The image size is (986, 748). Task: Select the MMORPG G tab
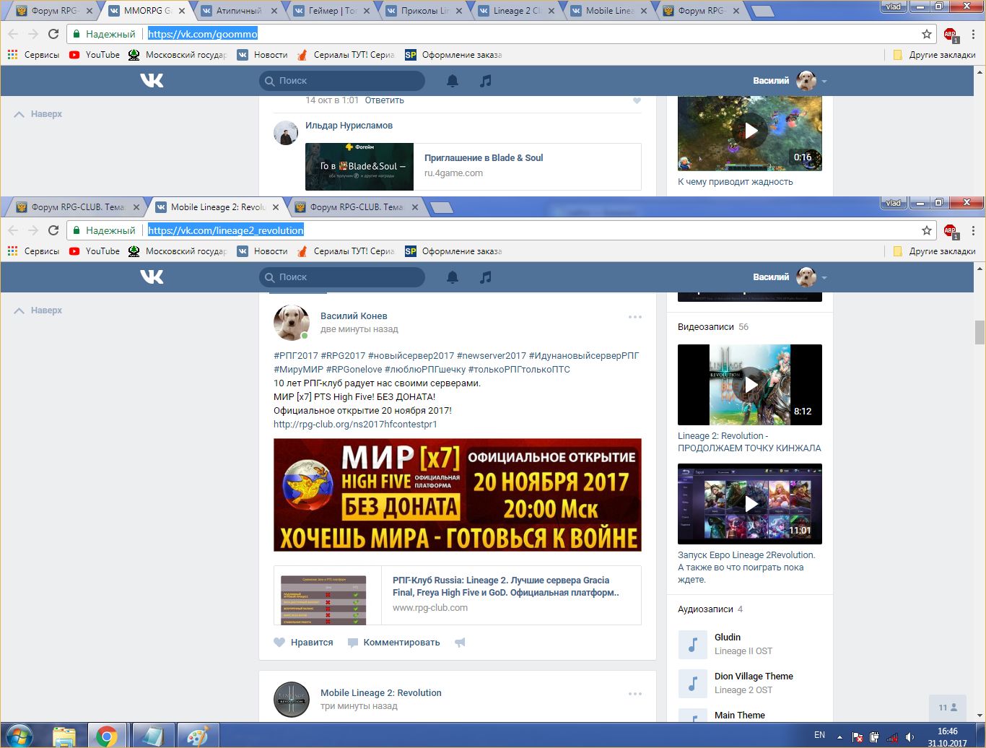click(146, 11)
